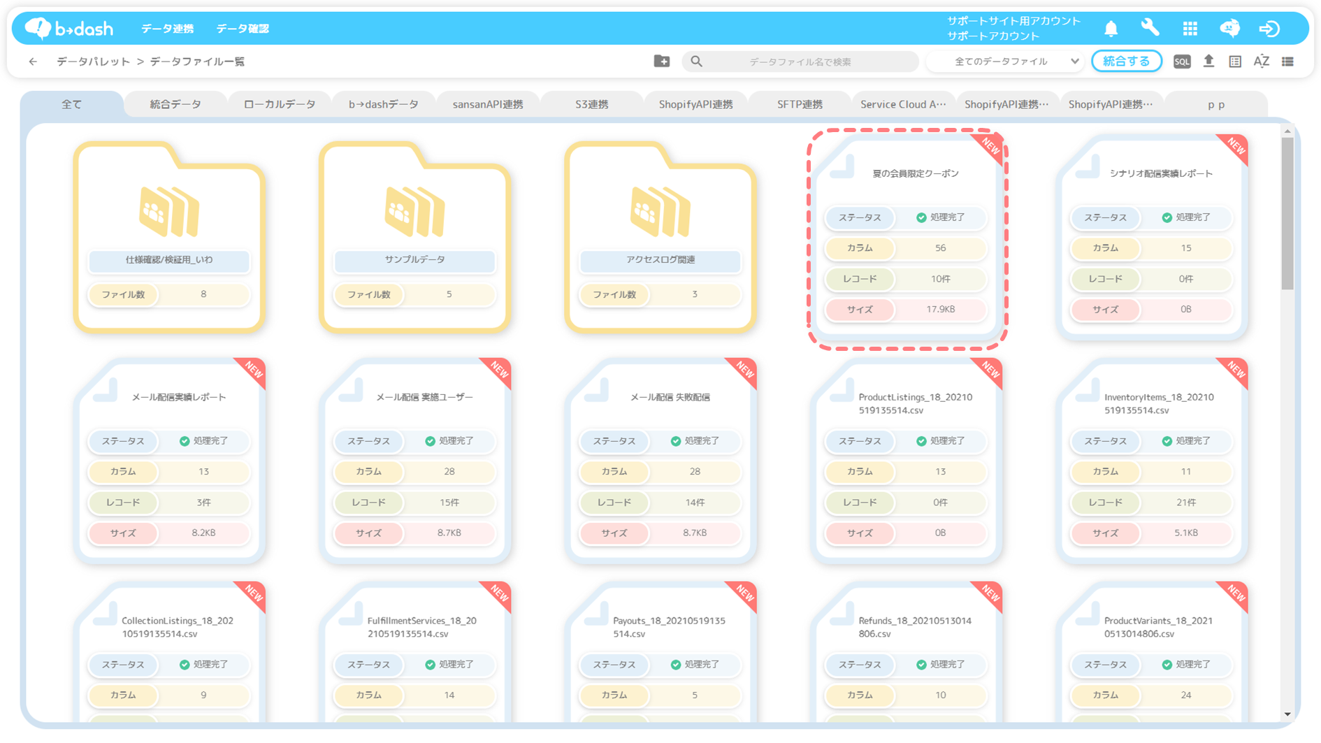Sort files with the AZ icon
This screenshot has width=1321, height=743.
pos(1262,62)
